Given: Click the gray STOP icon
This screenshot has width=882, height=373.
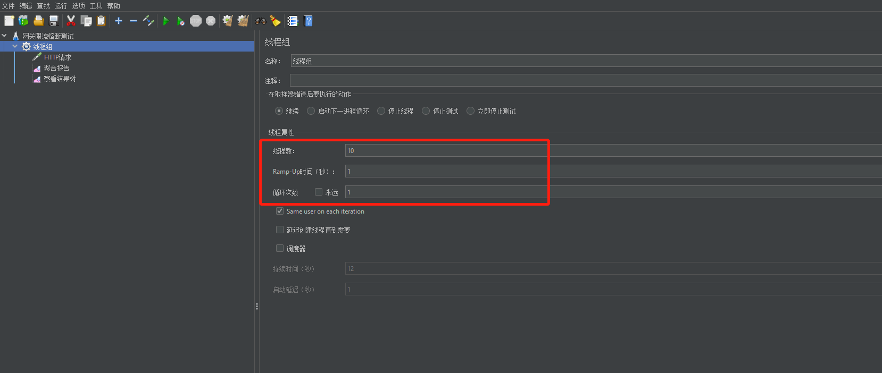Looking at the screenshot, I should (196, 21).
